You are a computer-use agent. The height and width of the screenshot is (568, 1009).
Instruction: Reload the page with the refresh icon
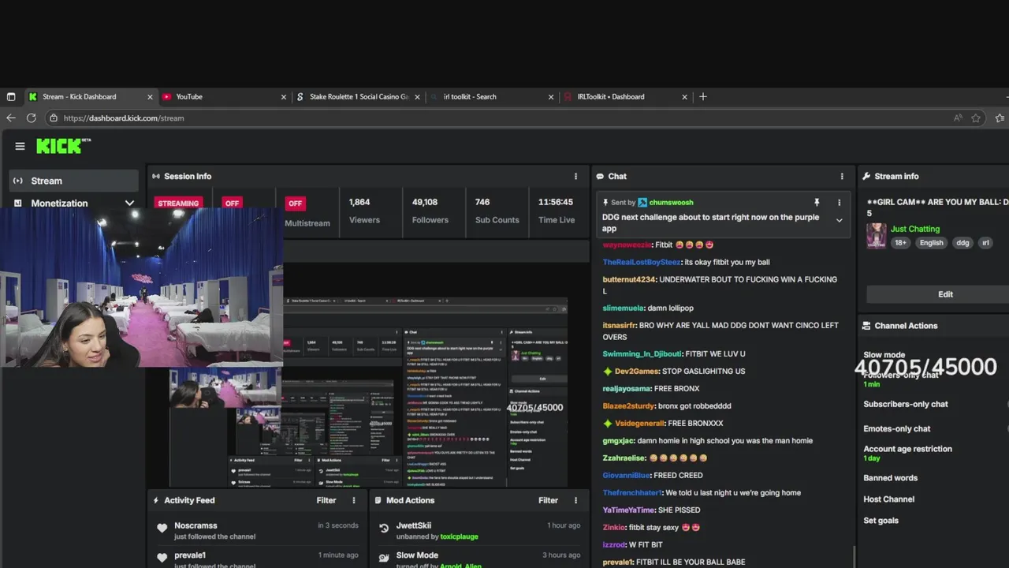(x=32, y=118)
